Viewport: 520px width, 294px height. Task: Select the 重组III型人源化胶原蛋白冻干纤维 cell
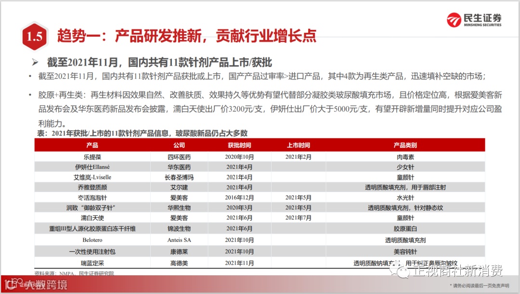(x=92, y=228)
